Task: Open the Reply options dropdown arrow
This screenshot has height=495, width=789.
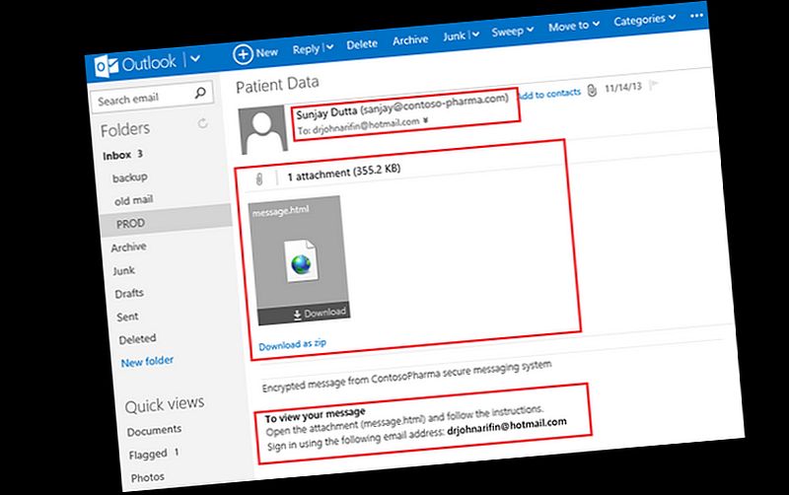Action: coord(329,46)
